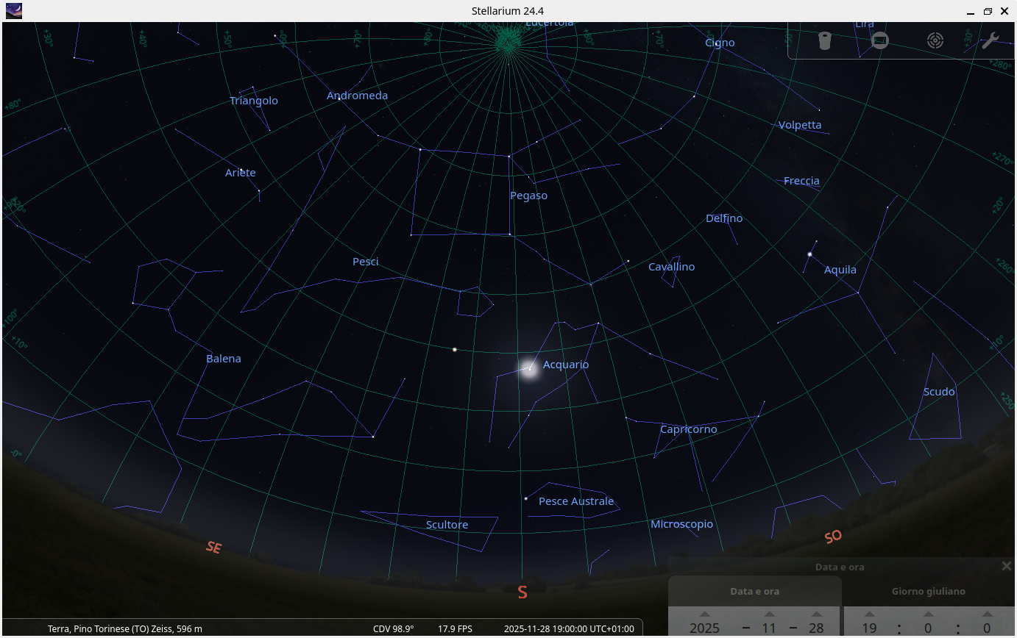The image size is (1017, 638).
Task: Click the Stellarium logo in the title bar
Action: 13,10
